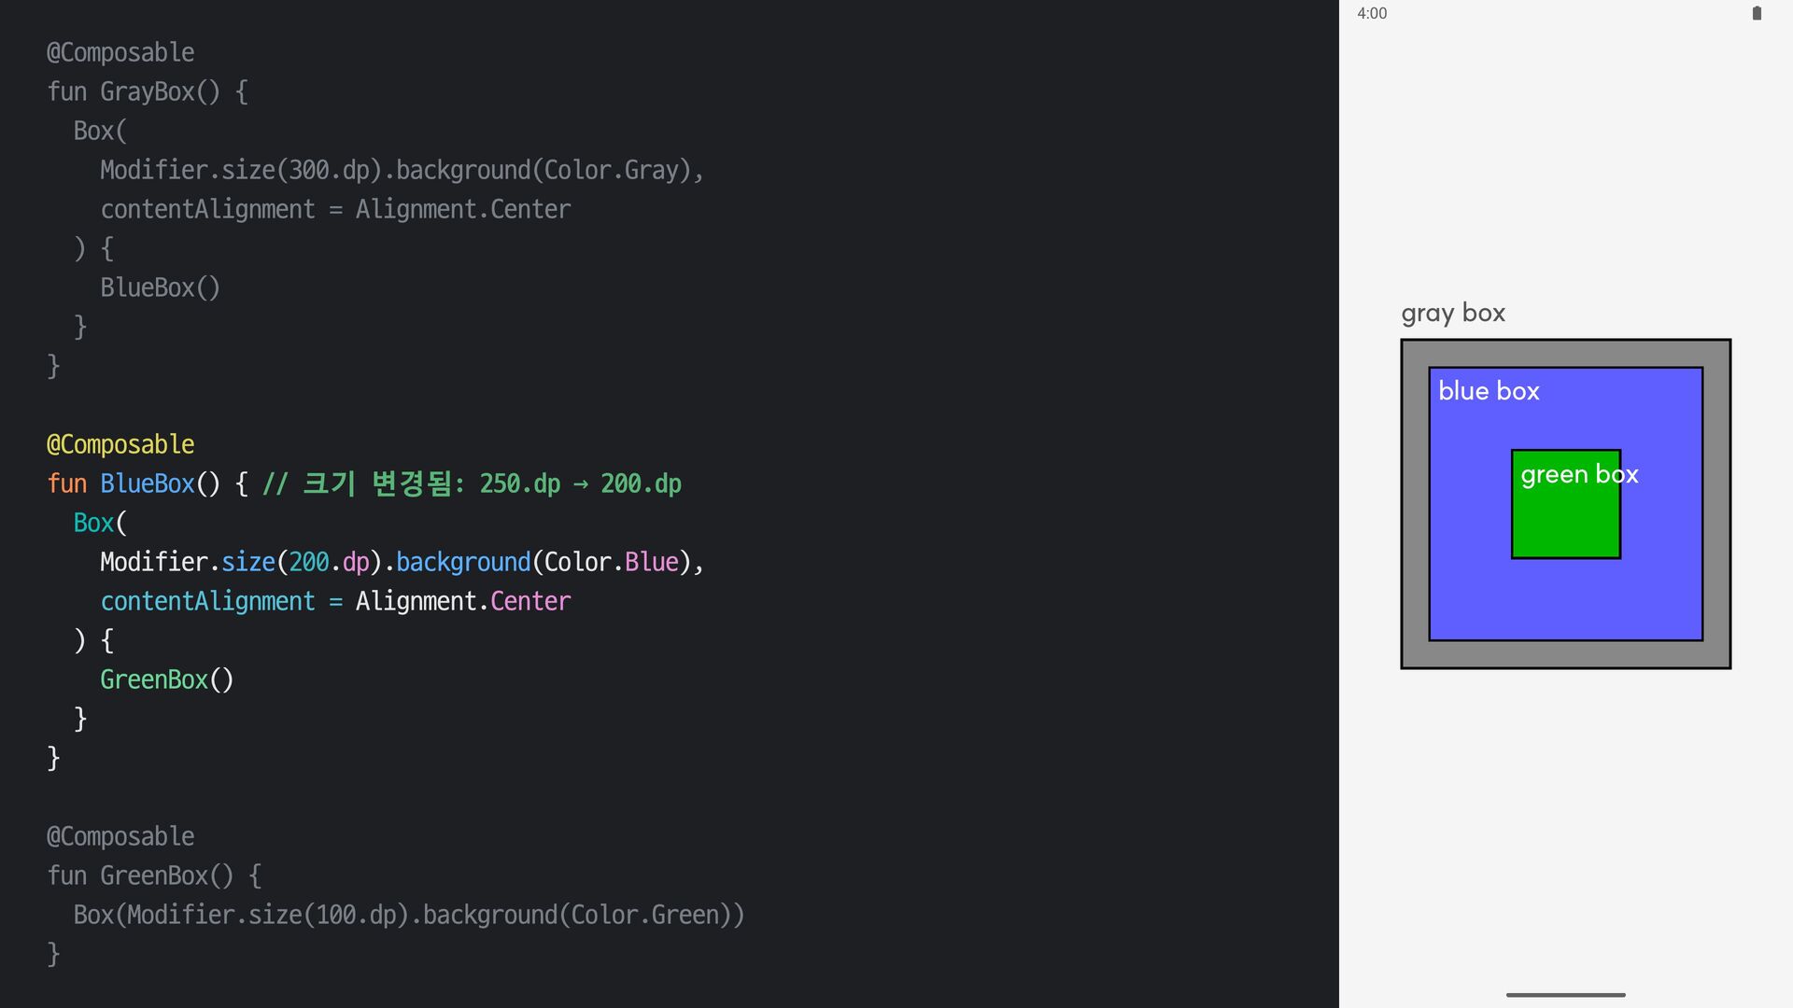Click the 200 value in Modifier.size
The height and width of the screenshot is (1008, 1793).
point(308,562)
